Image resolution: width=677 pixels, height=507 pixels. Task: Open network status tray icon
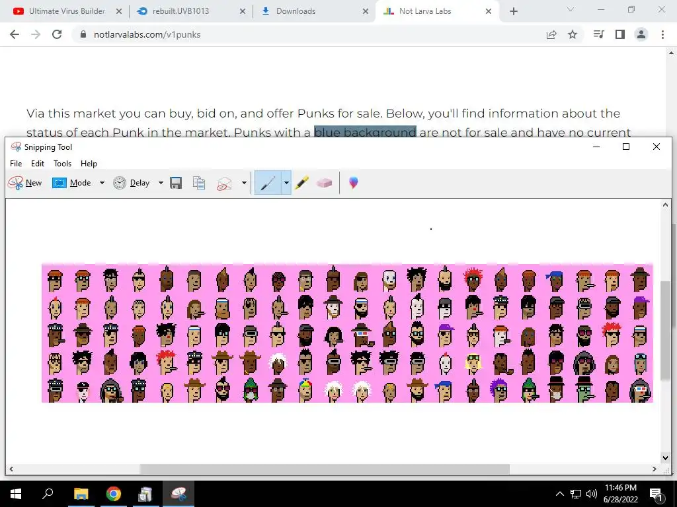pos(576,494)
